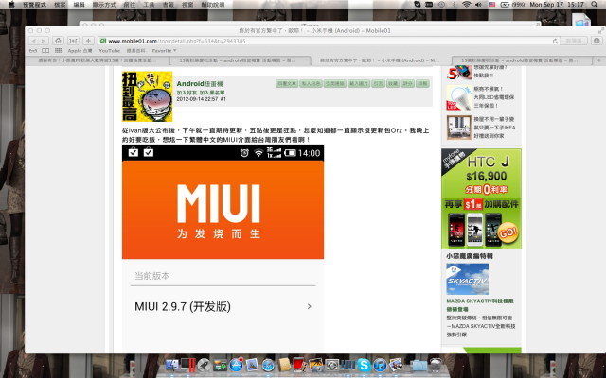Open Launchpad rocket icon in Dock
The width and height of the screenshot is (606, 378).
coord(205,365)
